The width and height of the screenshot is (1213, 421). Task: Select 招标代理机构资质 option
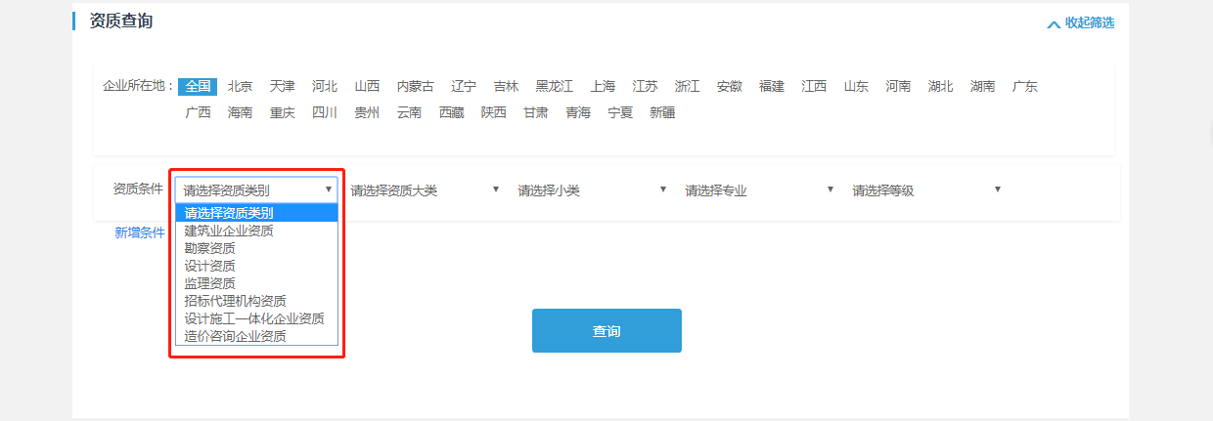pyautogui.click(x=235, y=301)
